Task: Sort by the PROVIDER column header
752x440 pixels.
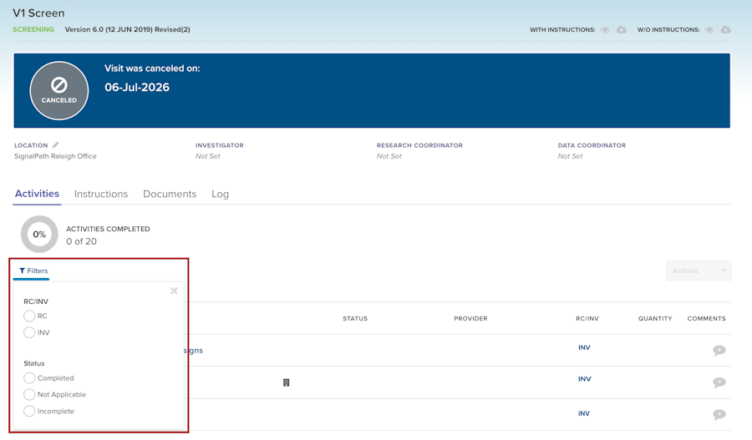Action: tap(470, 318)
